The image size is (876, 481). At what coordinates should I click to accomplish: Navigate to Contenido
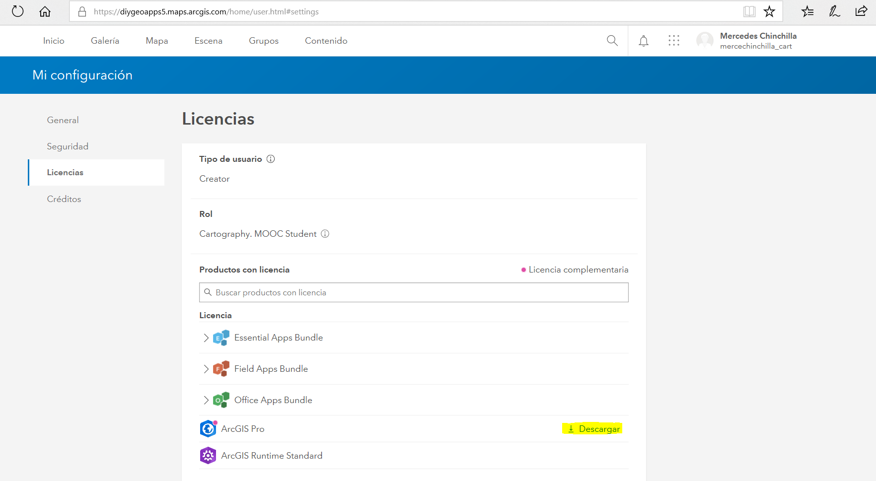[326, 41]
